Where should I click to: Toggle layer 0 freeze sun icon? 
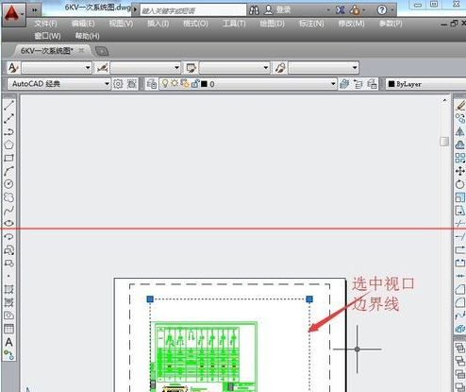pyautogui.click(x=175, y=83)
